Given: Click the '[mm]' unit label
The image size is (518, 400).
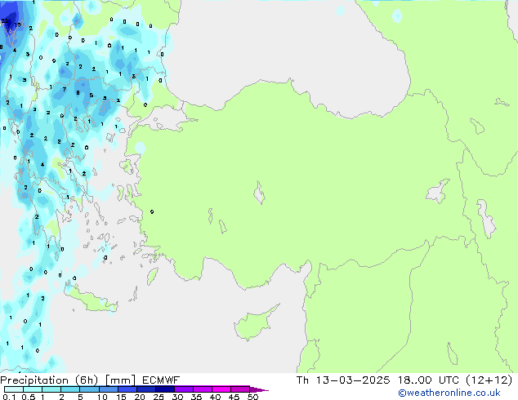Looking at the screenshot, I should coord(120,380).
